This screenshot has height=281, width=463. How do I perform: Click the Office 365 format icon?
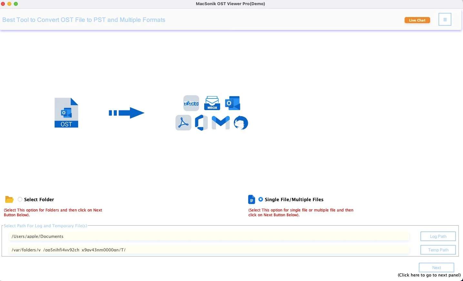tap(201, 123)
